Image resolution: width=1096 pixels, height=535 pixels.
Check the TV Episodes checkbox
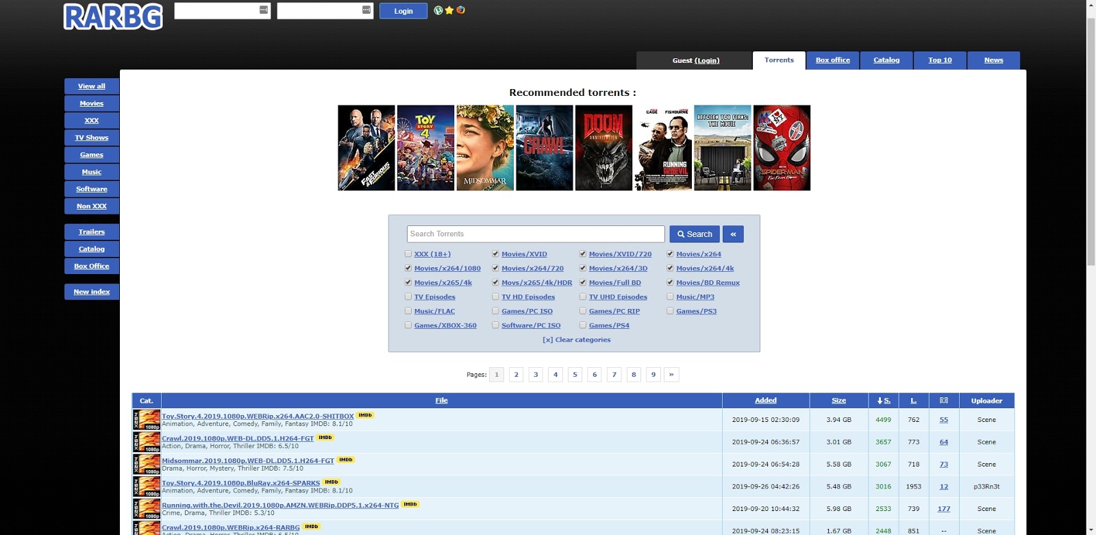pyautogui.click(x=408, y=297)
